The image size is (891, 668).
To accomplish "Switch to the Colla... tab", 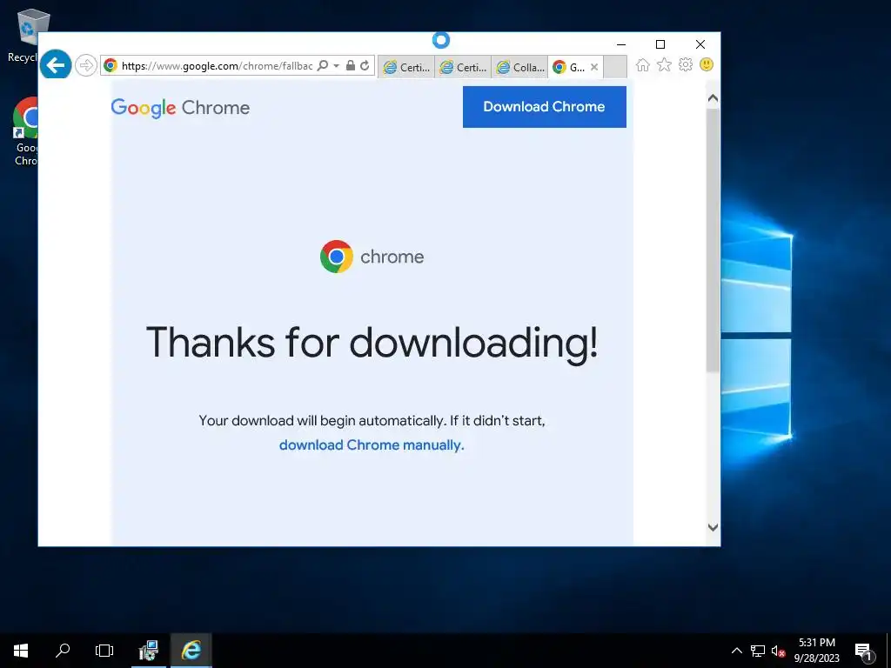I will [520, 67].
